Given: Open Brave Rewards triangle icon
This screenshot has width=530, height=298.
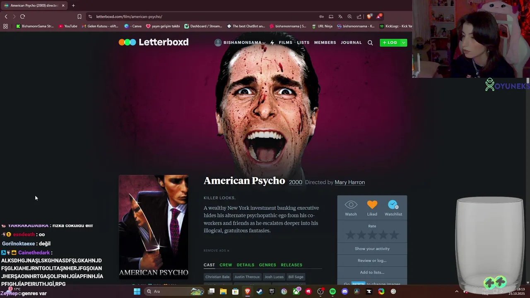Looking at the screenshot, I should coord(379,17).
